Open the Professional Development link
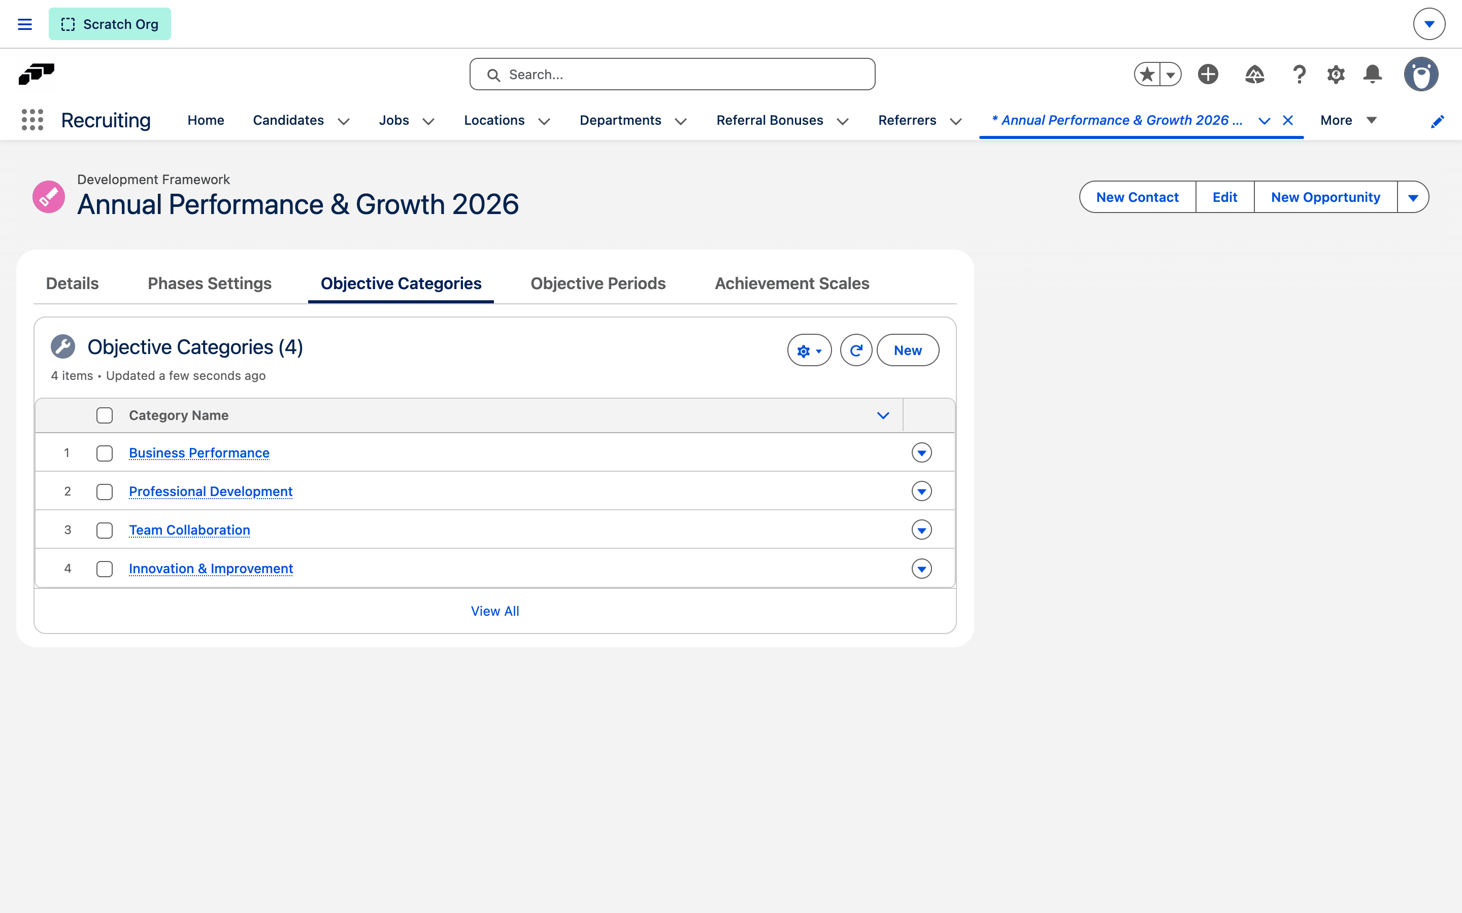Image resolution: width=1462 pixels, height=913 pixels. 210,491
